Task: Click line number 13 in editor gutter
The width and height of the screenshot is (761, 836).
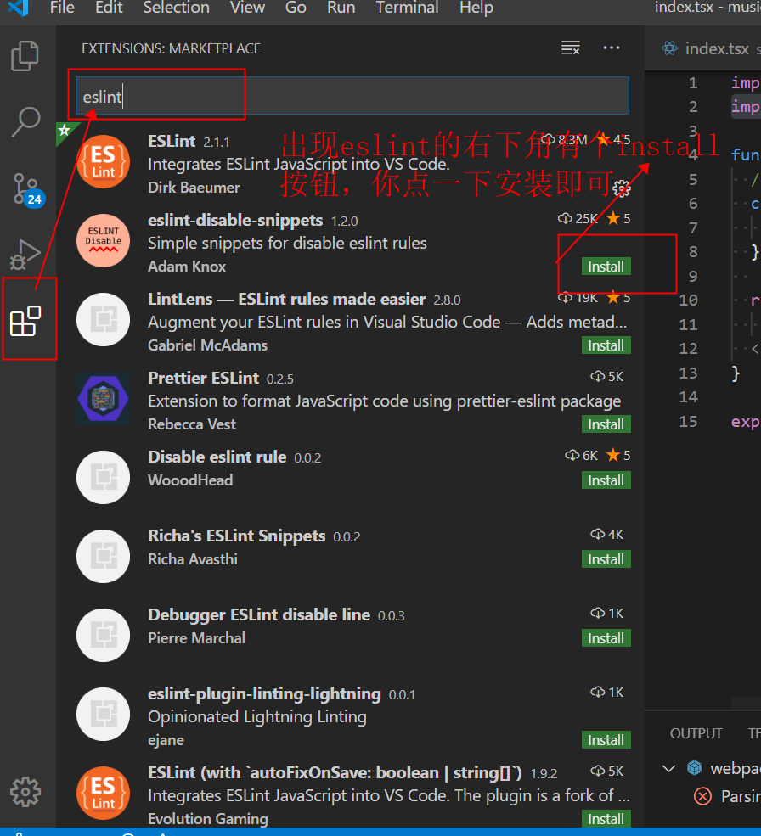Action: click(689, 373)
